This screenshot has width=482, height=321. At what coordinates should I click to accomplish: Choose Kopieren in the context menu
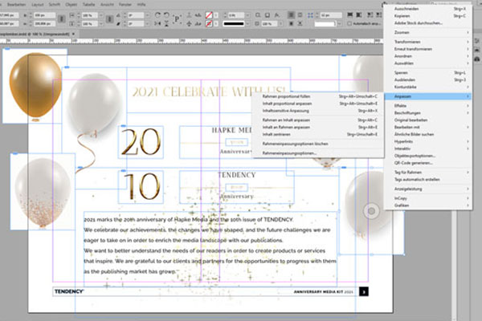click(429, 16)
